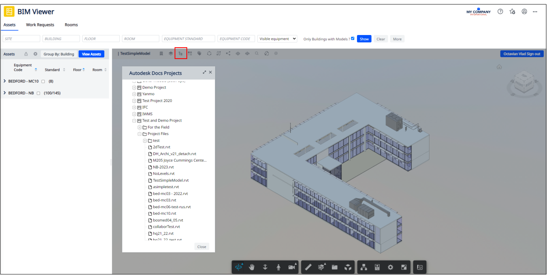Click the Section analysis tool

tap(322, 267)
